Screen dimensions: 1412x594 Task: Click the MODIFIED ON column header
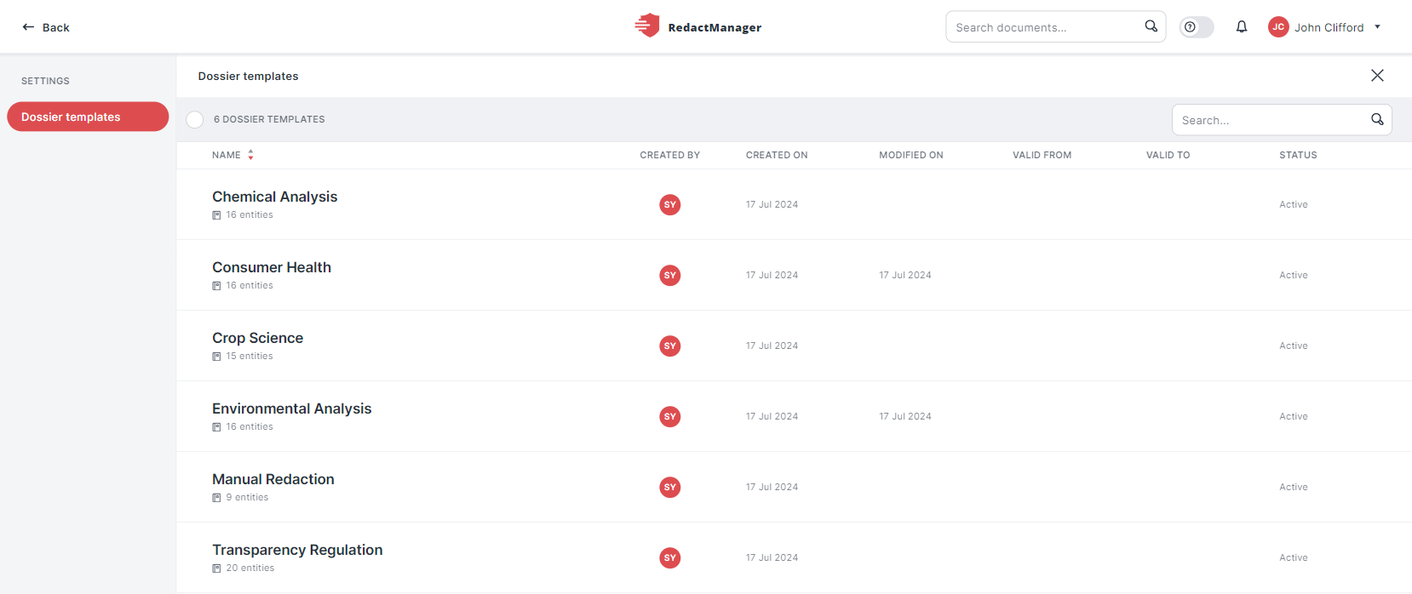[911, 155]
